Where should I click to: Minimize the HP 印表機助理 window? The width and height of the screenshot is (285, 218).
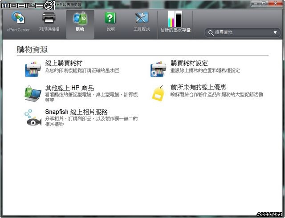pos(255,3)
